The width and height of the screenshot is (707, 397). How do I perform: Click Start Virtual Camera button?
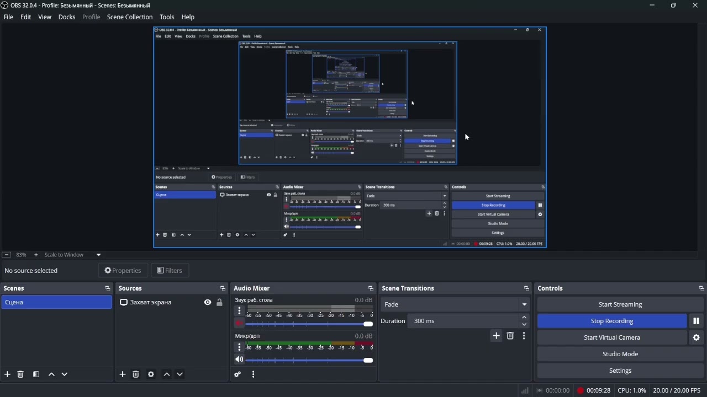(x=612, y=338)
